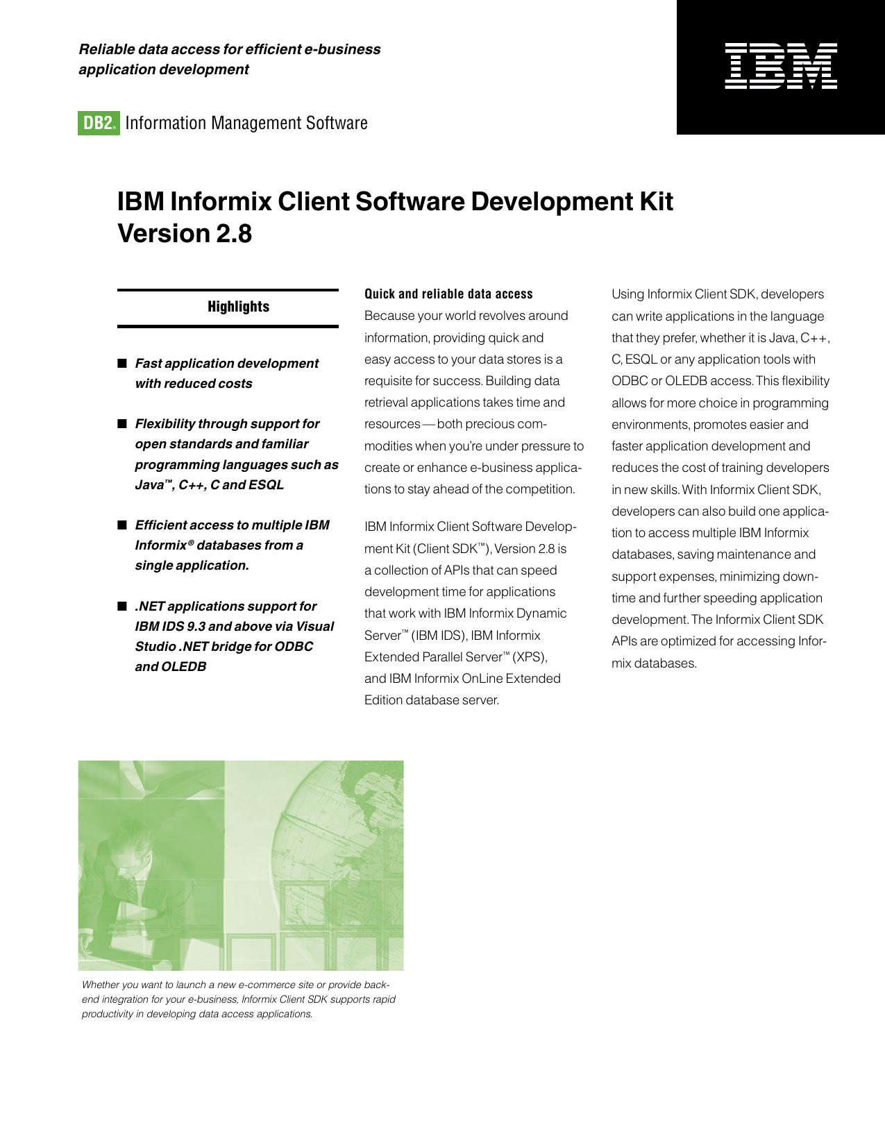
Task: Click line 'IBM Informix Client Software Develop-'
Action: click(x=471, y=527)
